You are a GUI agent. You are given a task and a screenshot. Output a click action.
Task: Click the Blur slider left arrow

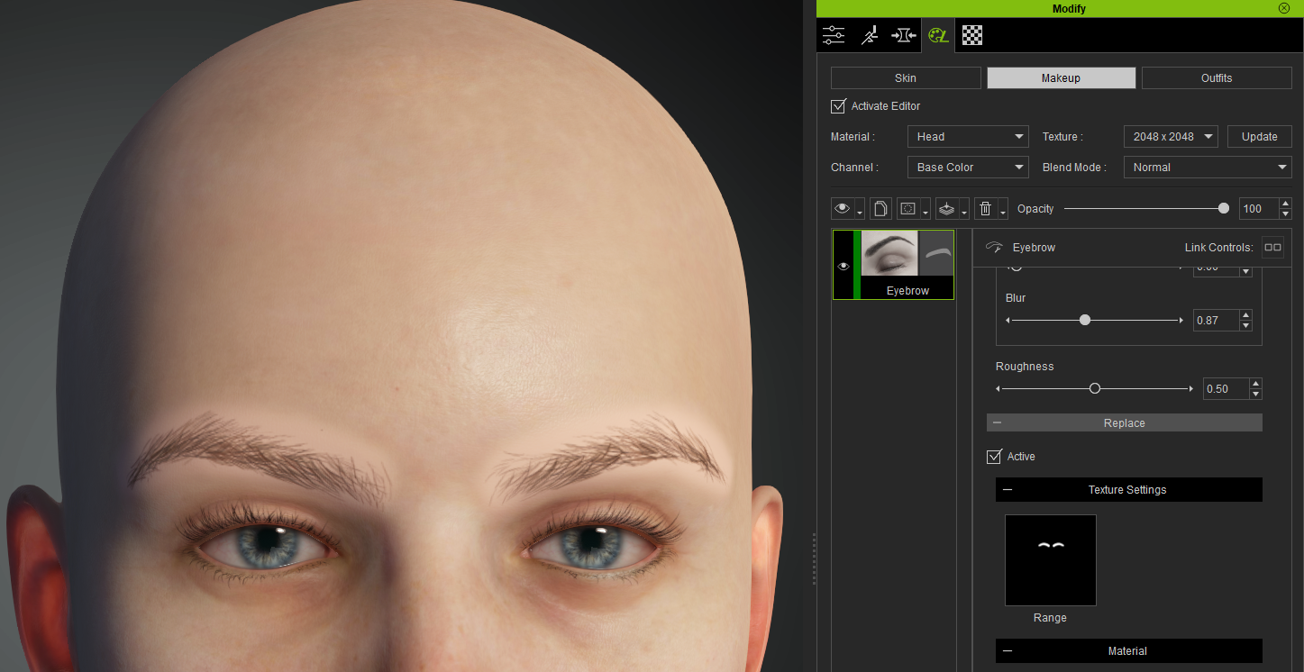(x=1008, y=320)
